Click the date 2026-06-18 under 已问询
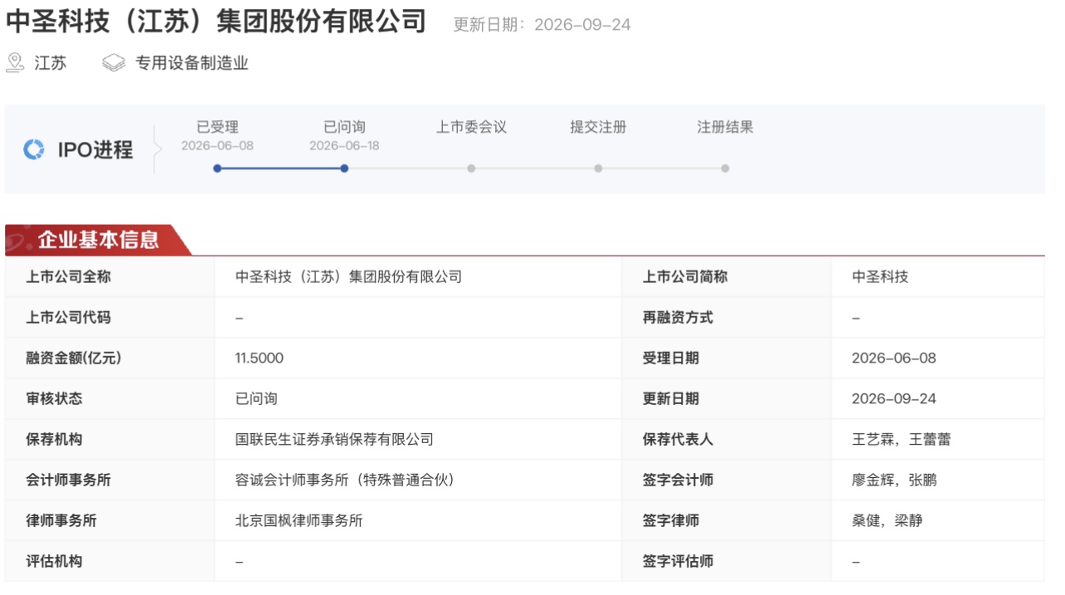The width and height of the screenshot is (1065, 595). click(x=344, y=146)
